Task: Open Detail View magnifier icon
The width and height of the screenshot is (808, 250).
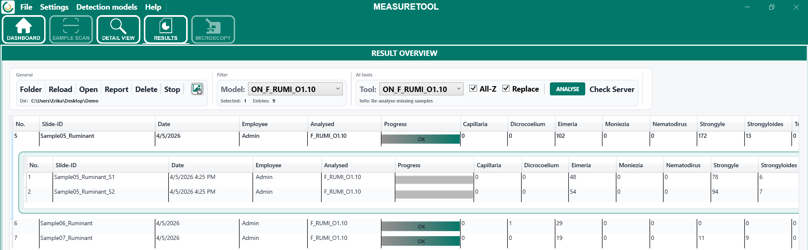Action: pos(118,29)
